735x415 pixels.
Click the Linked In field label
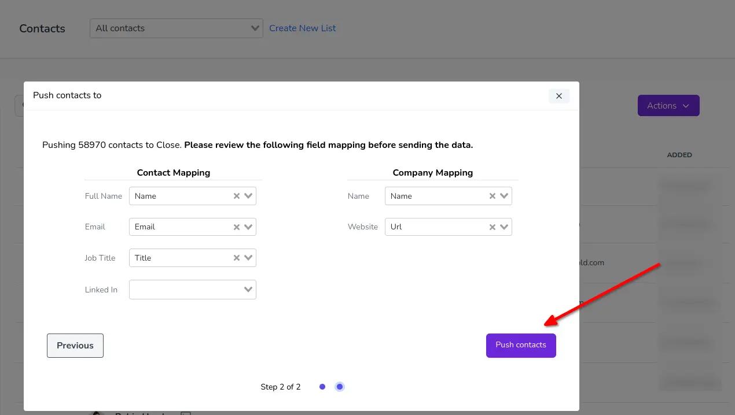click(x=101, y=290)
